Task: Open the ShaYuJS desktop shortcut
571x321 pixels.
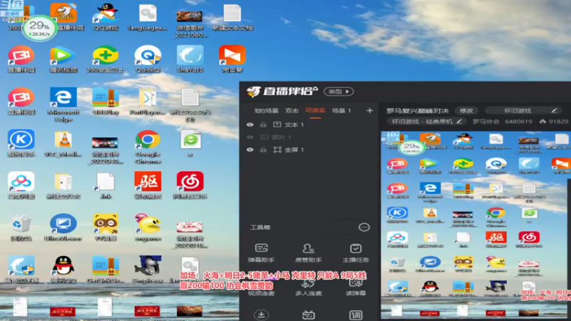Action: pyautogui.click(x=190, y=59)
